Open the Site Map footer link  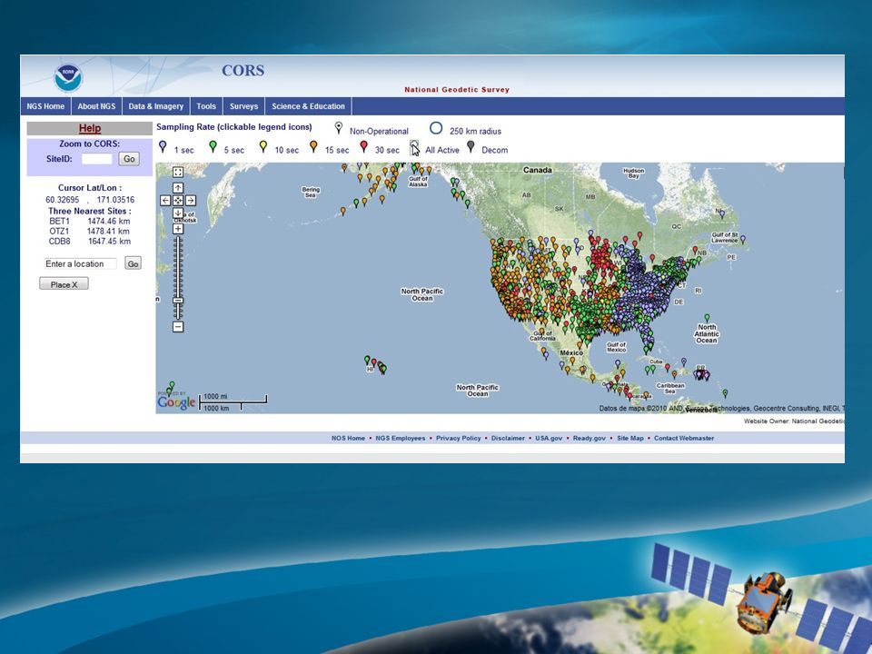pyautogui.click(x=630, y=438)
